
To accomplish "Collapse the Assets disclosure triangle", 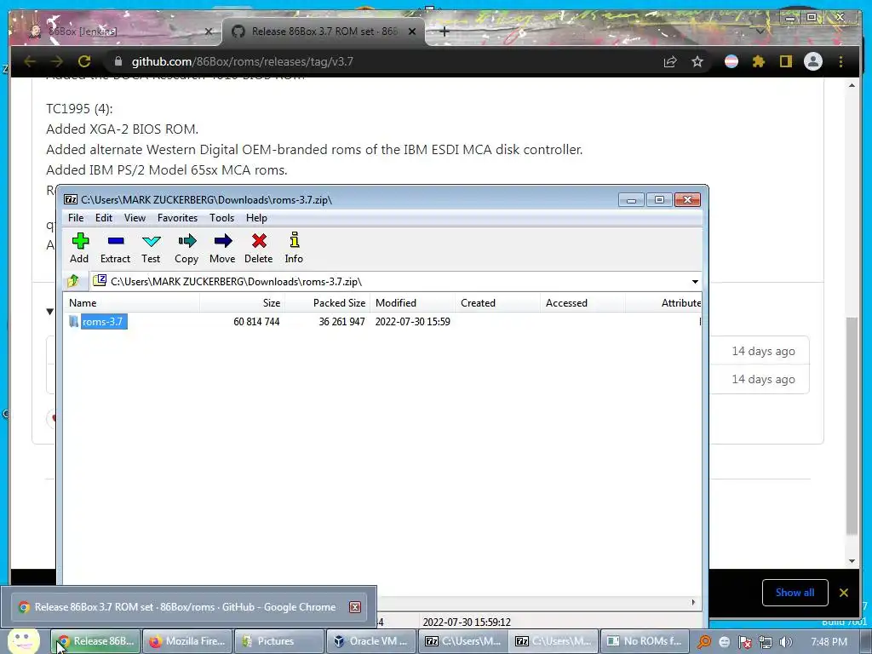I will 50,312.
